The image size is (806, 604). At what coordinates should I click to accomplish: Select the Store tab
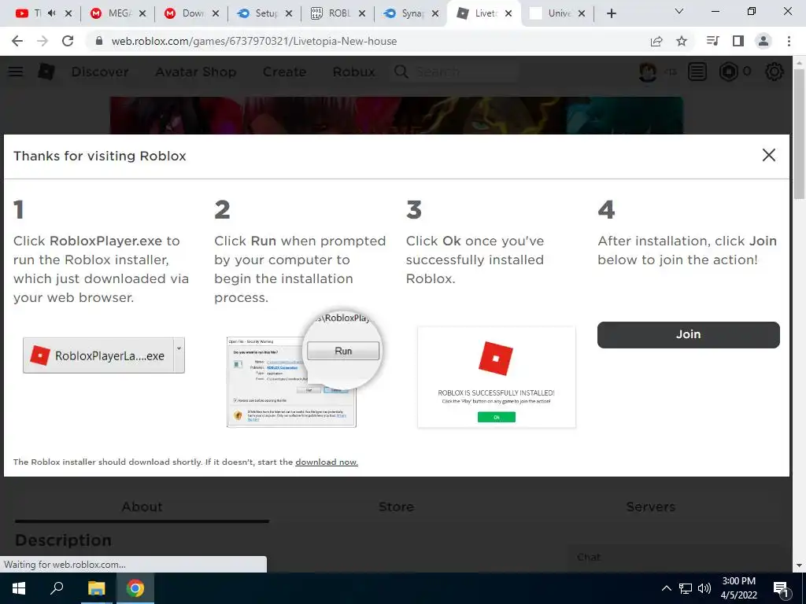(x=397, y=507)
